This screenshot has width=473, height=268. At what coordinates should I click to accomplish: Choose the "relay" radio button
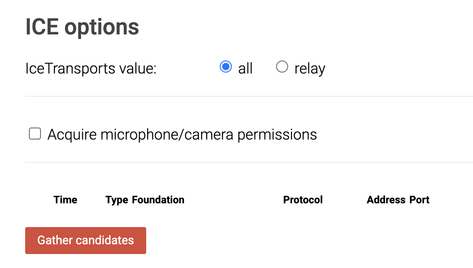pos(282,67)
